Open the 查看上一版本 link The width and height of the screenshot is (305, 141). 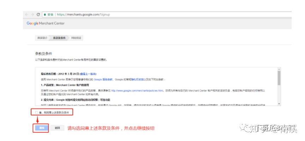coord(88,74)
